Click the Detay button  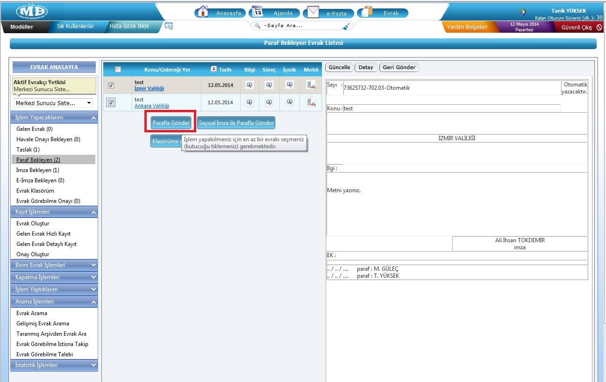[x=366, y=67]
